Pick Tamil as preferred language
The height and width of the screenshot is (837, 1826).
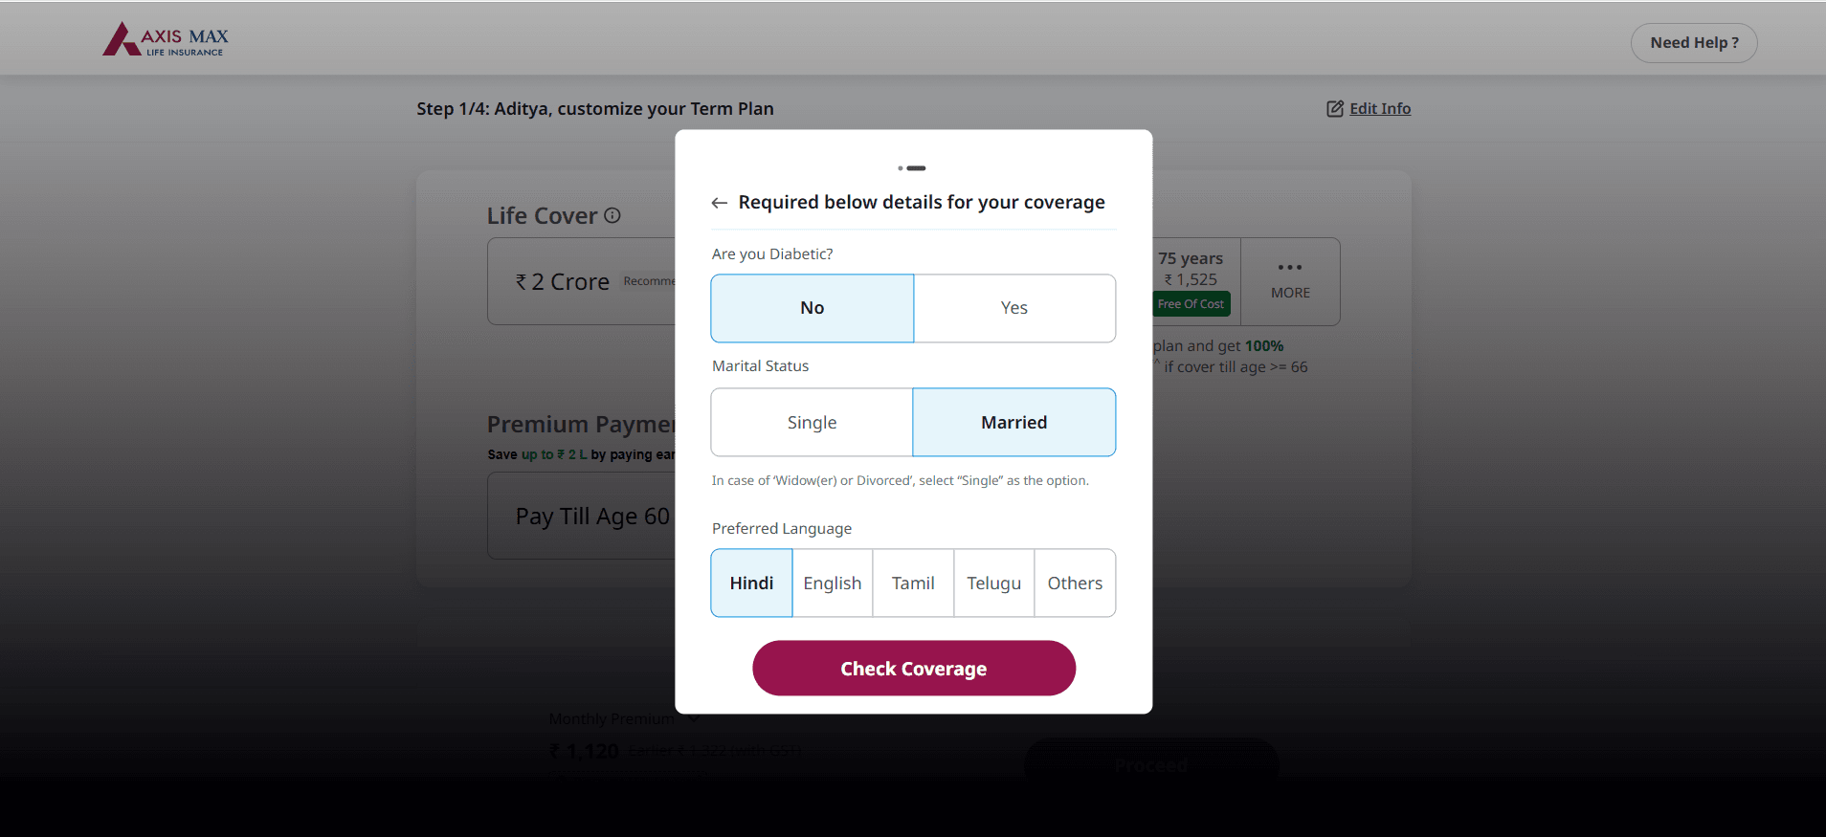pos(913,584)
